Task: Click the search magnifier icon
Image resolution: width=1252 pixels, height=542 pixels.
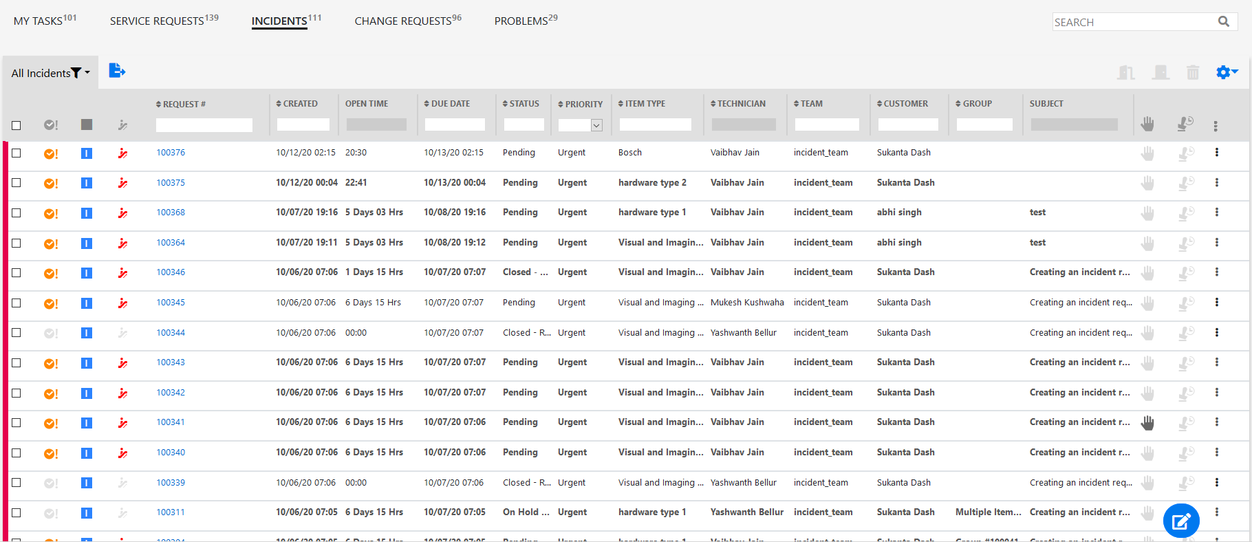Action: (1224, 21)
